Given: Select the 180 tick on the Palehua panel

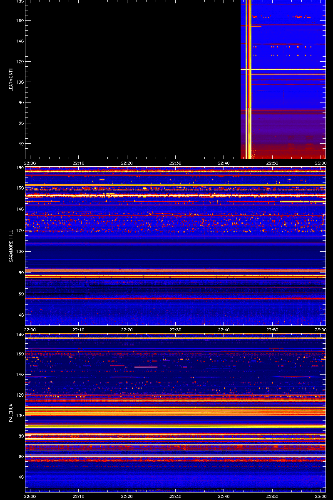Looking at the screenshot, I should pyautogui.click(x=19, y=335).
